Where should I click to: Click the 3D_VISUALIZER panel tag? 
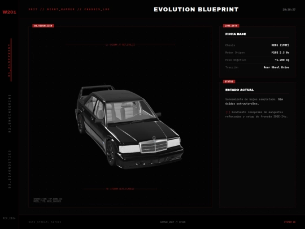(x=43, y=25)
